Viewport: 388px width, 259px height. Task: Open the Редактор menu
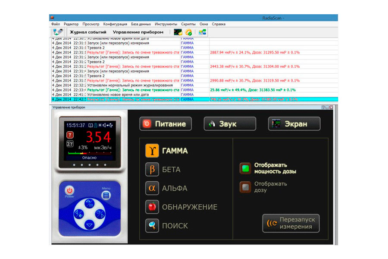click(71, 24)
